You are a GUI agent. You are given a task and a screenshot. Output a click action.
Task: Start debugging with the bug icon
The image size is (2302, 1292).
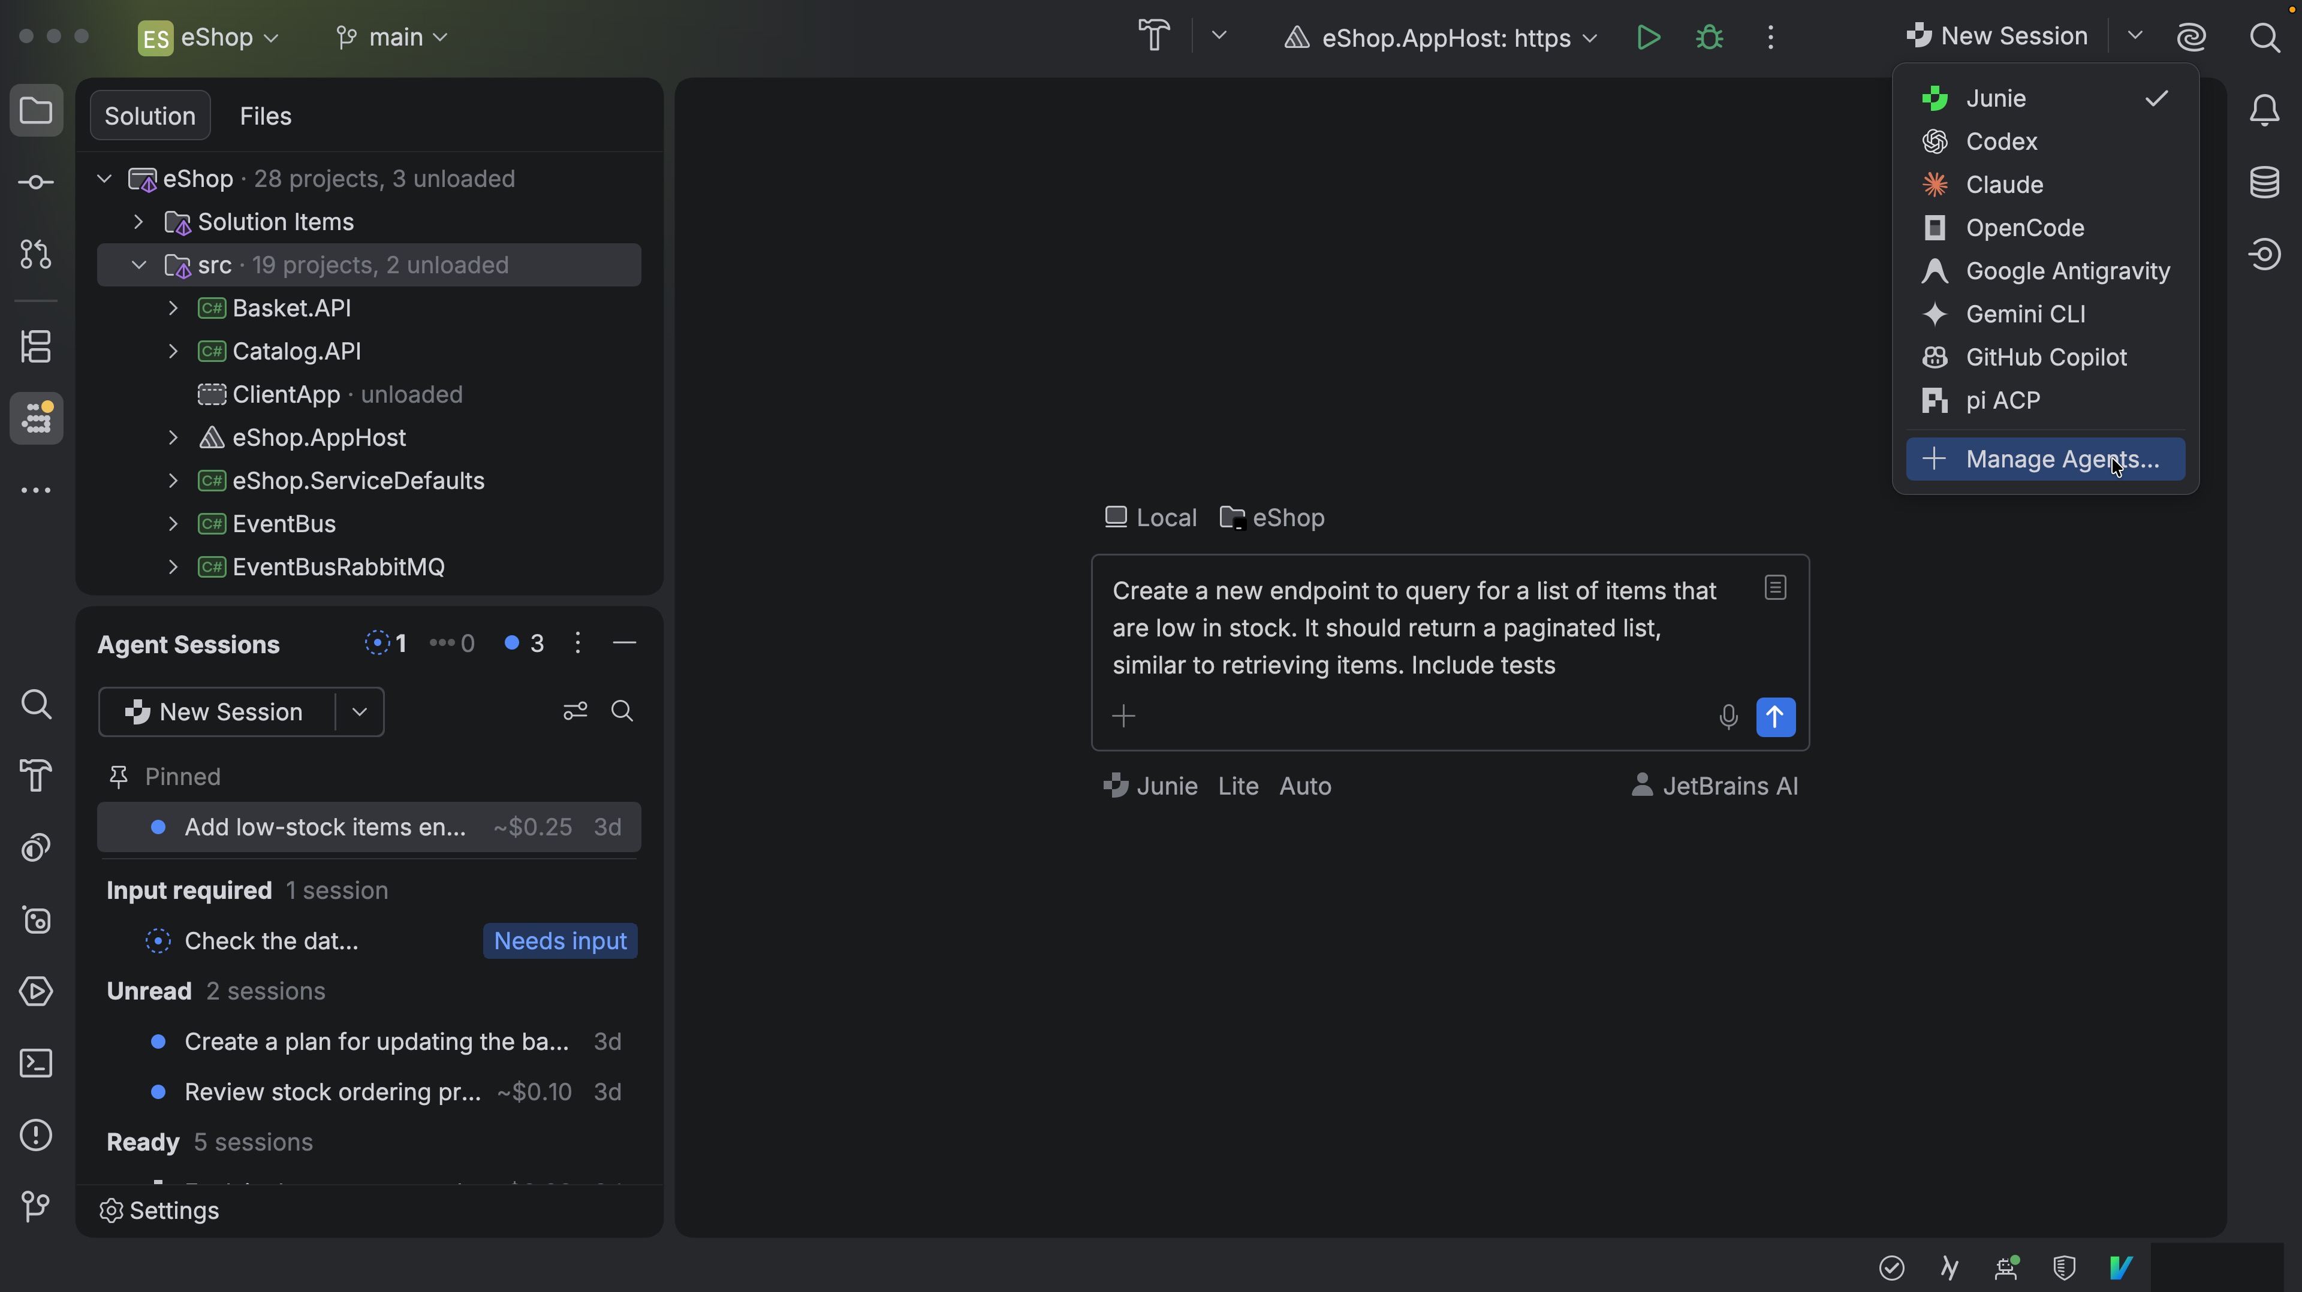(x=1709, y=38)
